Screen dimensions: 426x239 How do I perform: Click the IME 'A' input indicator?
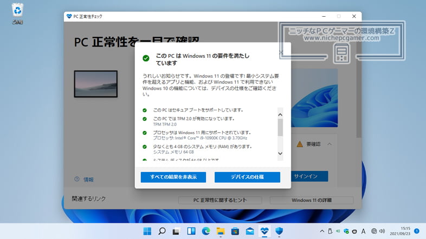[363, 231]
